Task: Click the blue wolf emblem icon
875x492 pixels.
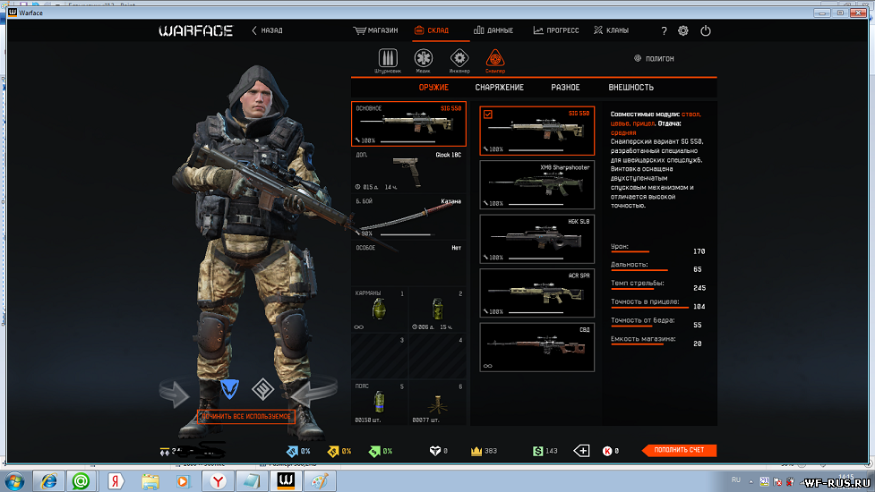Action: coord(229,389)
